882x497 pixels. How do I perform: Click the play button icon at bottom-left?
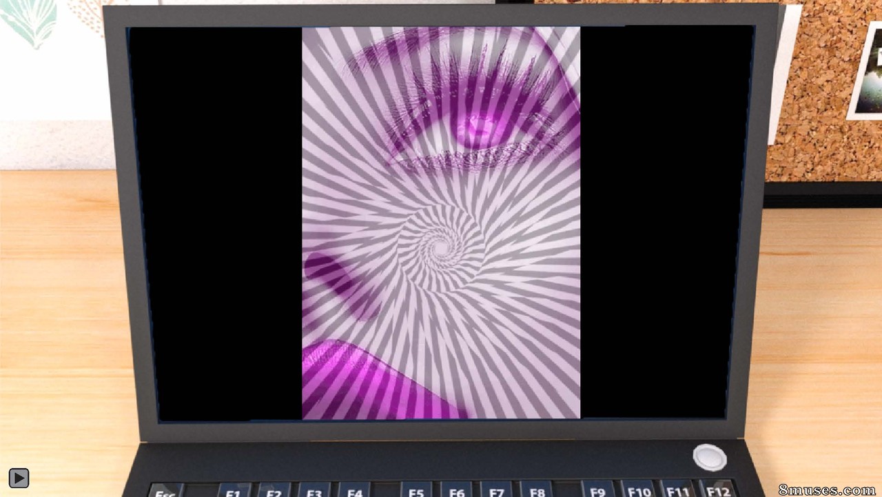tap(19, 478)
